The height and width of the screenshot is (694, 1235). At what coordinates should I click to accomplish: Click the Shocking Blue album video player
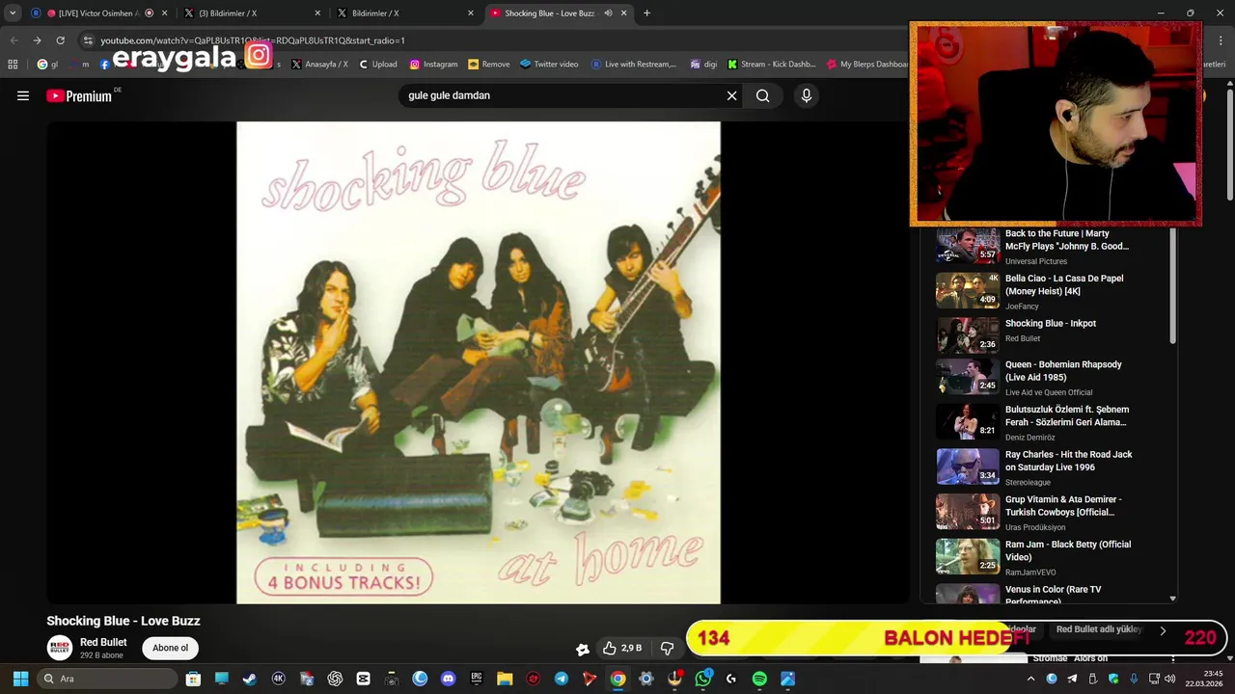(x=479, y=362)
